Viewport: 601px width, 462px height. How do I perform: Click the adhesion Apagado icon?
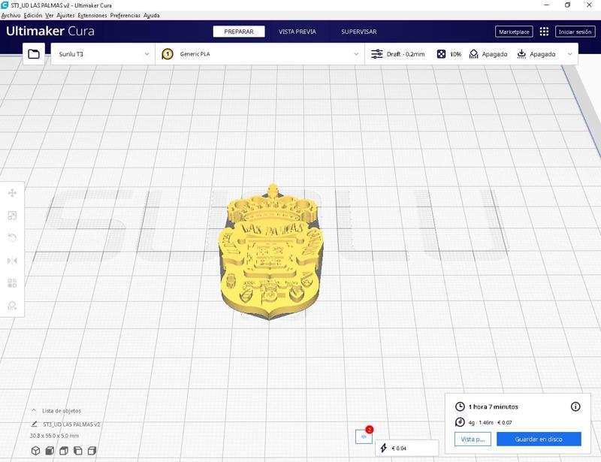pyautogui.click(x=521, y=54)
